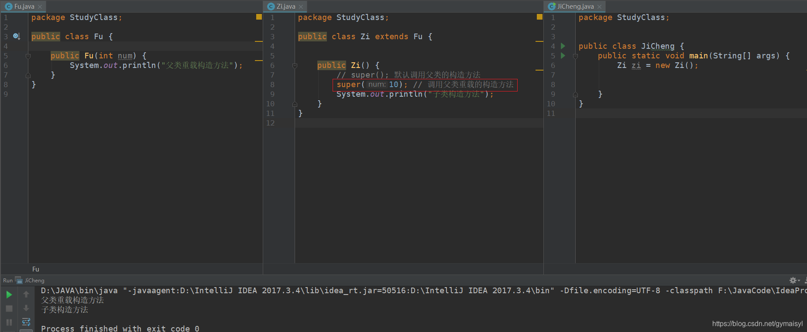The width and height of the screenshot is (807, 332).
Task: Collapse Zi constructor at line 10 fold marker
Action: [295, 104]
